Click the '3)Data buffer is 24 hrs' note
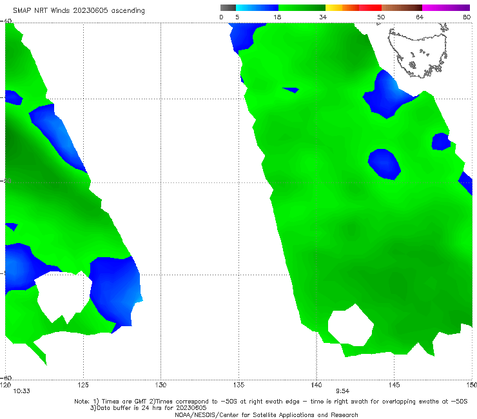 click(x=148, y=408)
